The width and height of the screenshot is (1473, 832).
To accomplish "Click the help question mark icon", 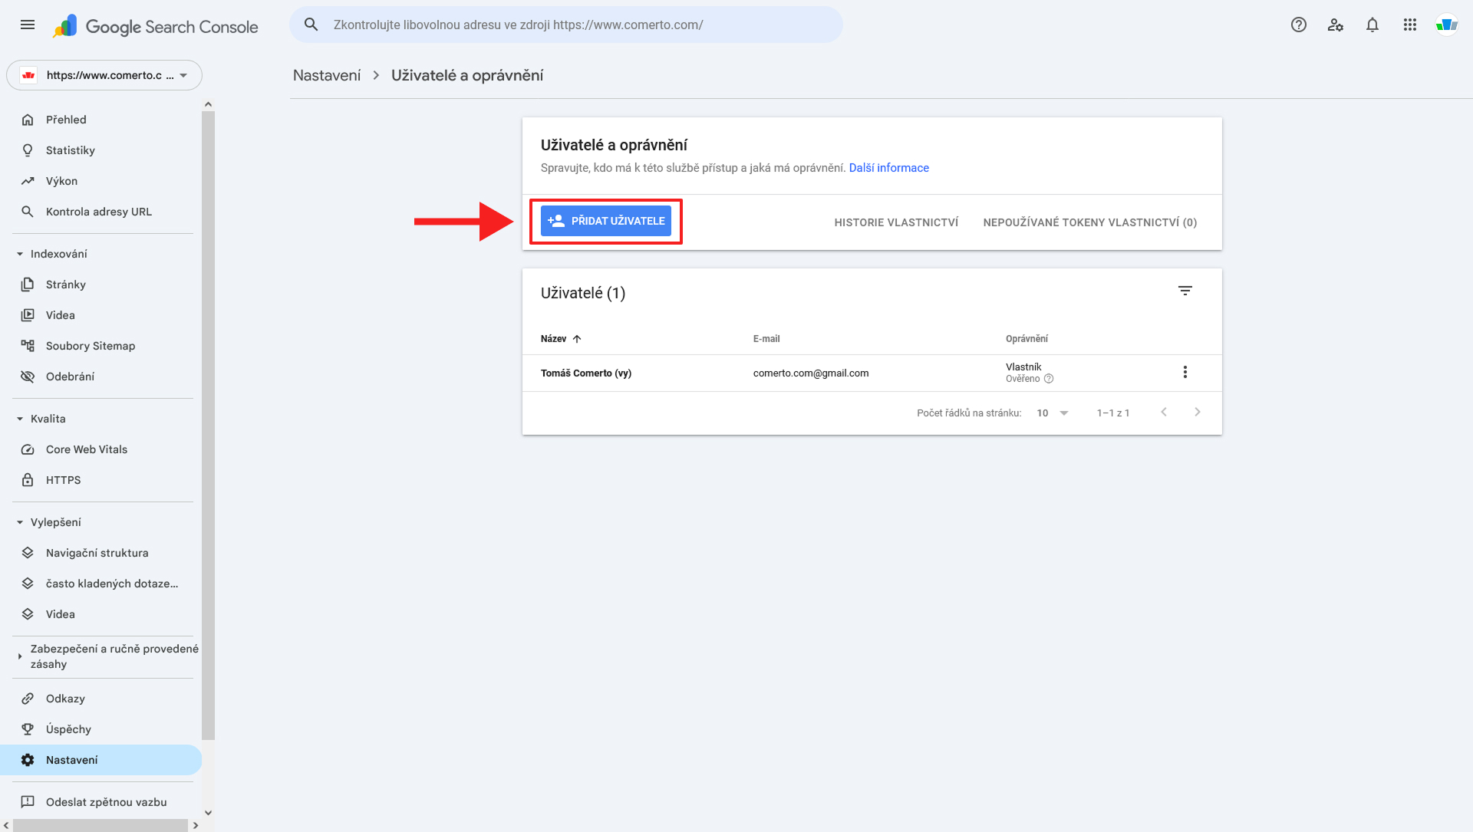I will coord(1298,25).
